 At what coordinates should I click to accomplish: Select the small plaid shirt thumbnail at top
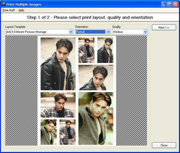86,50
